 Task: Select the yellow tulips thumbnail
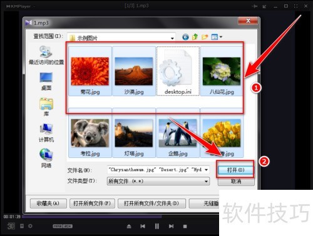click(222, 133)
